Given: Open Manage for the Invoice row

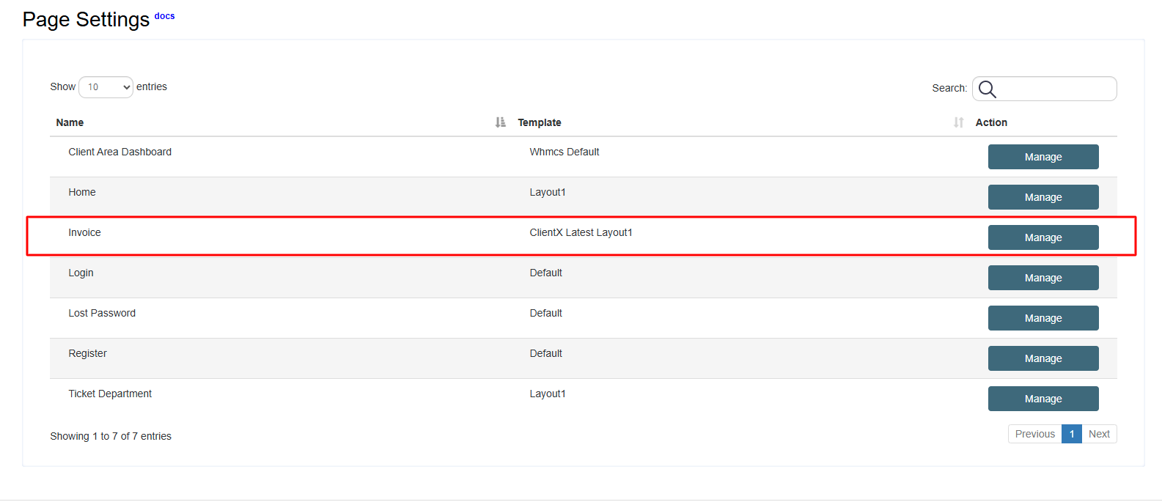Looking at the screenshot, I should pyautogui.click(x=1043, y=237).
